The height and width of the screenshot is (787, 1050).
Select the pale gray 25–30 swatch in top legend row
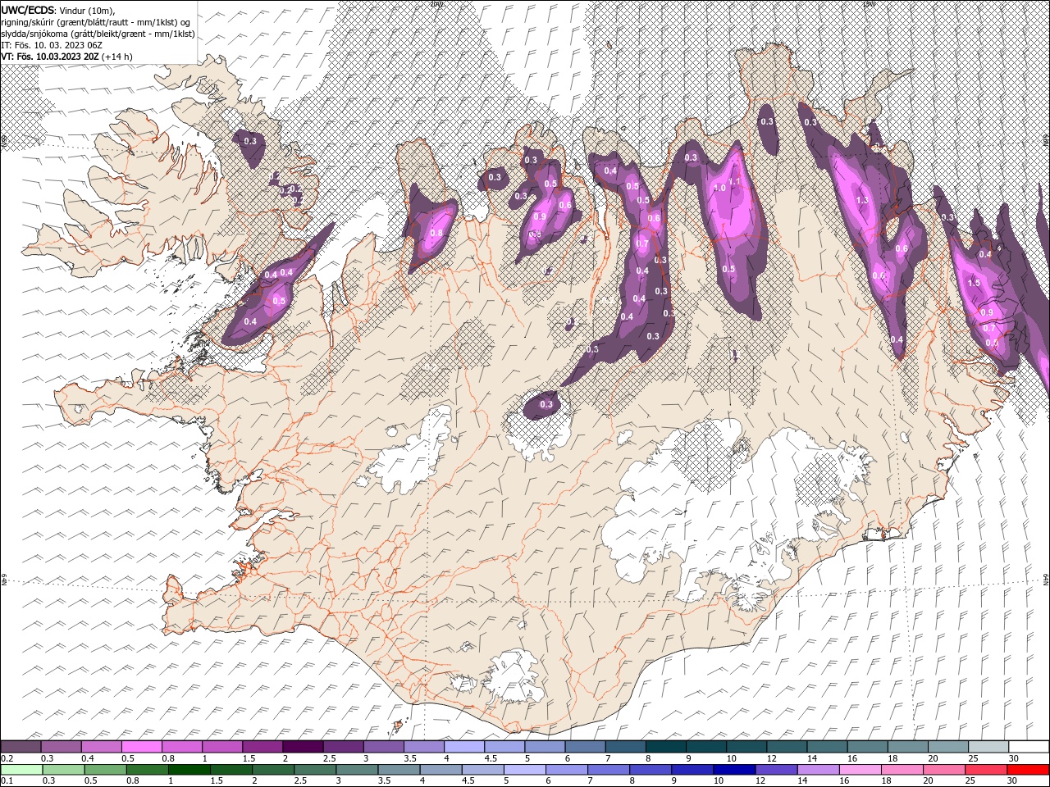coord(988,747)
